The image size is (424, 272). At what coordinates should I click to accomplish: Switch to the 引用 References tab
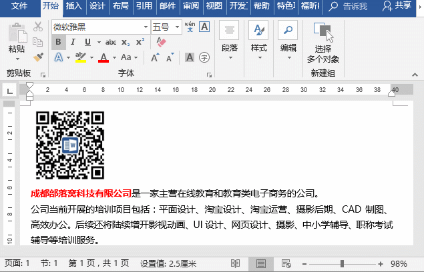click(144, 6)
